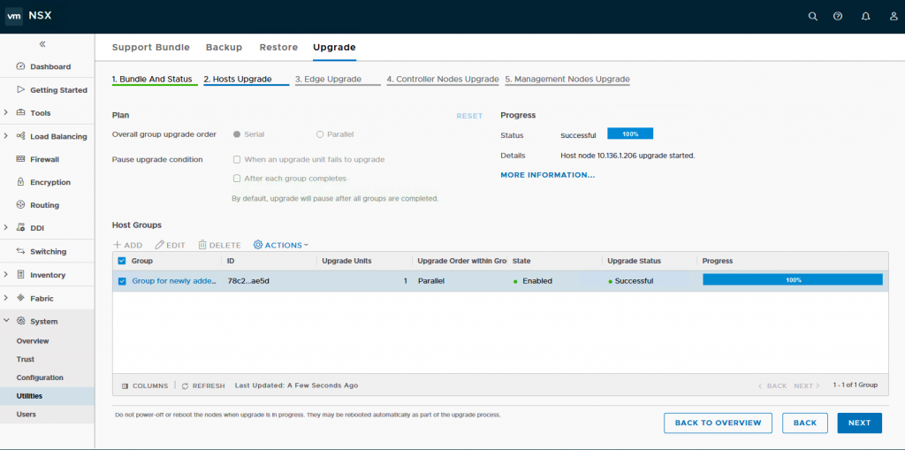
Task: Open Utilities under System
Action: point(29,396)
